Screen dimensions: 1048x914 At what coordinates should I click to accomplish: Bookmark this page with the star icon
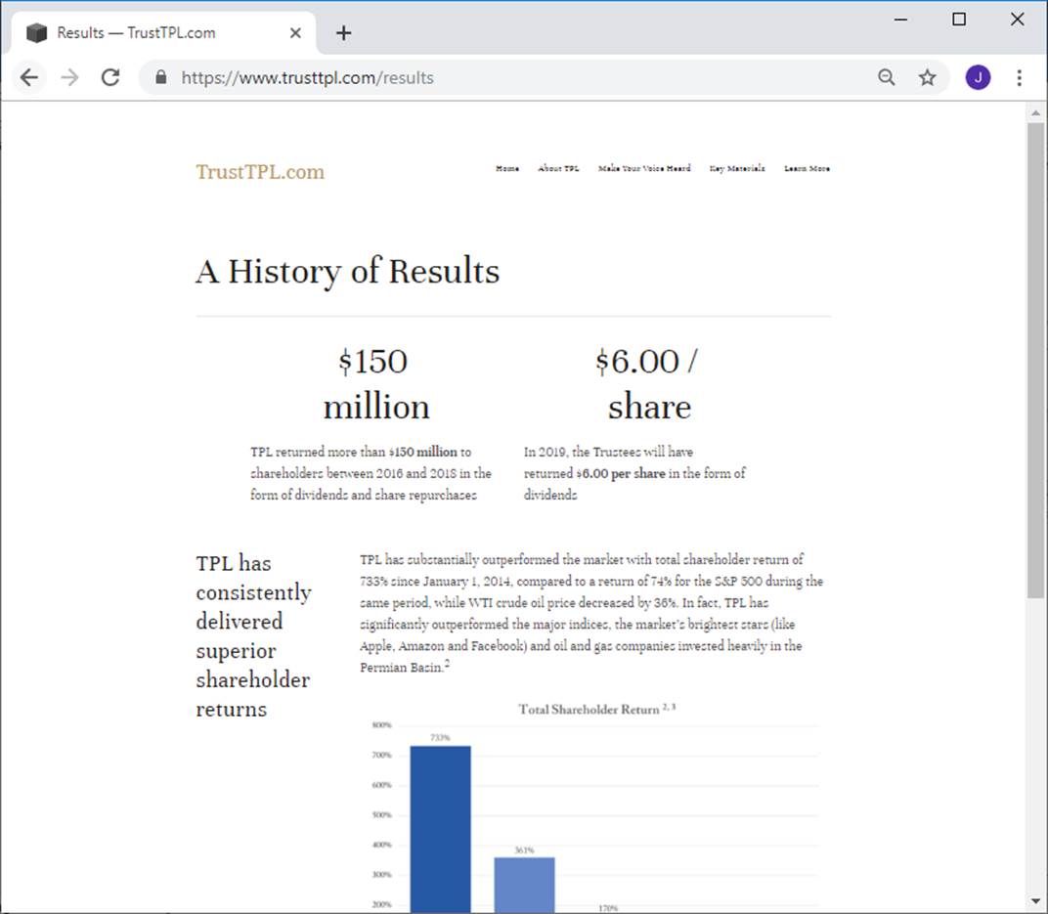(x=927, y=77)
